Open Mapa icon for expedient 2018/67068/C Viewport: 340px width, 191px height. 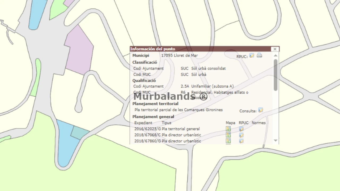(x=228, y=135)
